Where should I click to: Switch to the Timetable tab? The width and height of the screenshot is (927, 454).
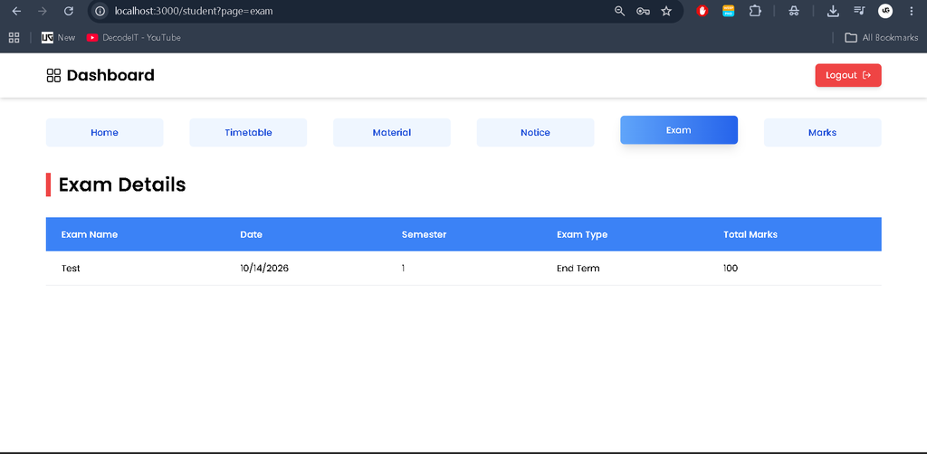[248, 132]
